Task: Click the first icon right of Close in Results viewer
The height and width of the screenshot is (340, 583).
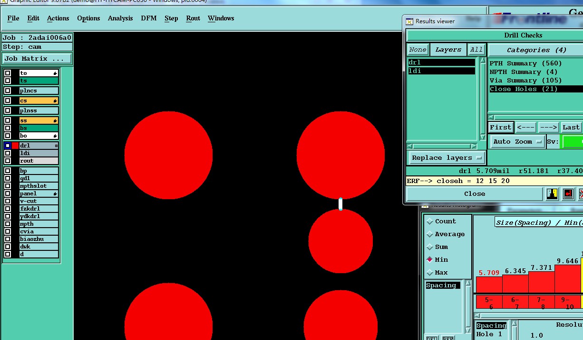Action: coord(552,193)
